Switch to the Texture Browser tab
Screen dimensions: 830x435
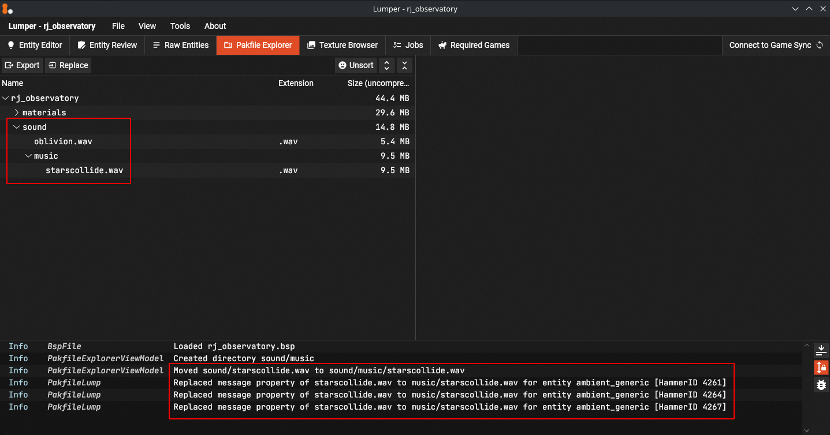coord(343,45)
